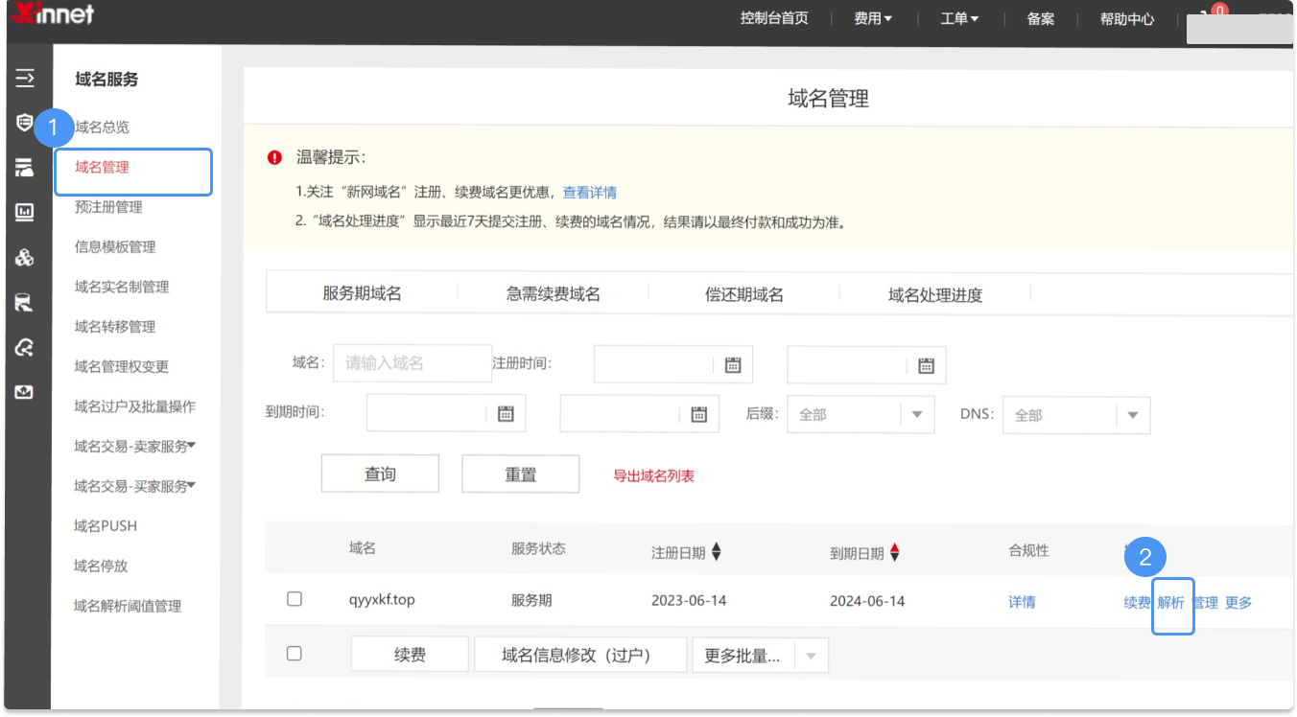The width and height of the screenshot is (1297, 717).
Task: Open 详情 compliance link for qyyxkf.top
Action: 1022,602
